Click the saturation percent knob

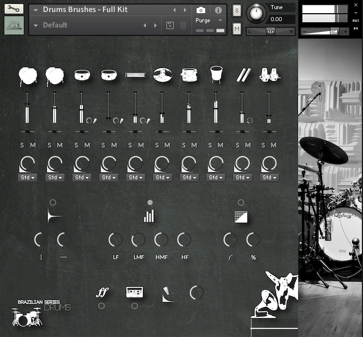(x=253, y=240)
